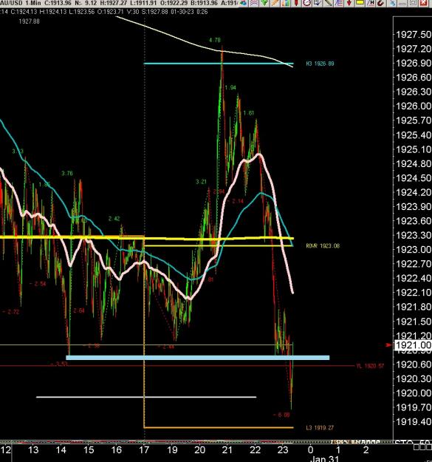Click the 1-Min timeframe in title bar
432x462 pixels.
33,3
